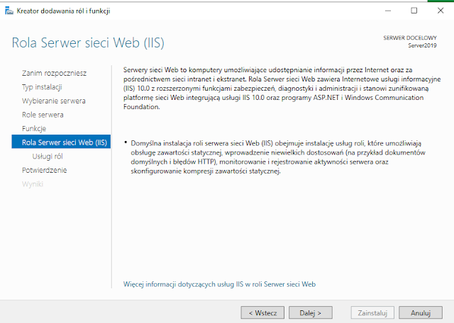
Task: Click the wizard icon in title bar
Action: tap(9, 11)
